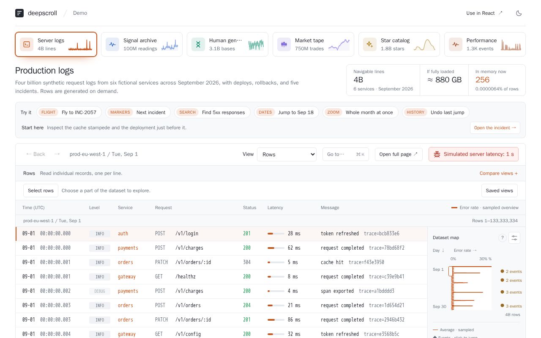The width and height of the screenshot is (541, 338).
Task: Click the Service column header
Action: pos(125,207)
